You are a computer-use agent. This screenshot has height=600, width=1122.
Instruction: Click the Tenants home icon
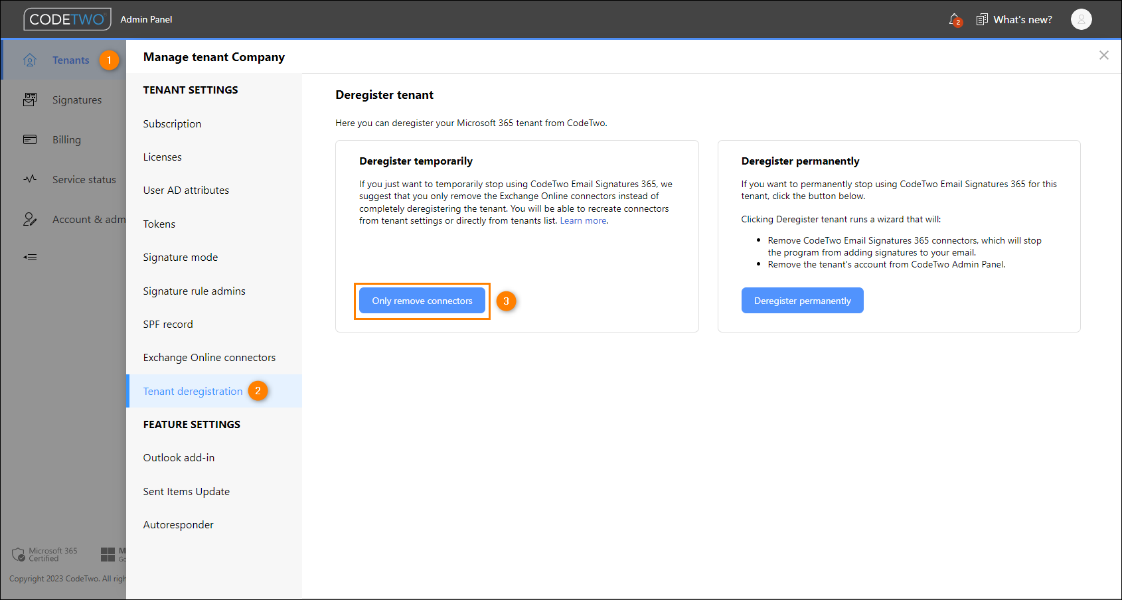coord(30,60)
